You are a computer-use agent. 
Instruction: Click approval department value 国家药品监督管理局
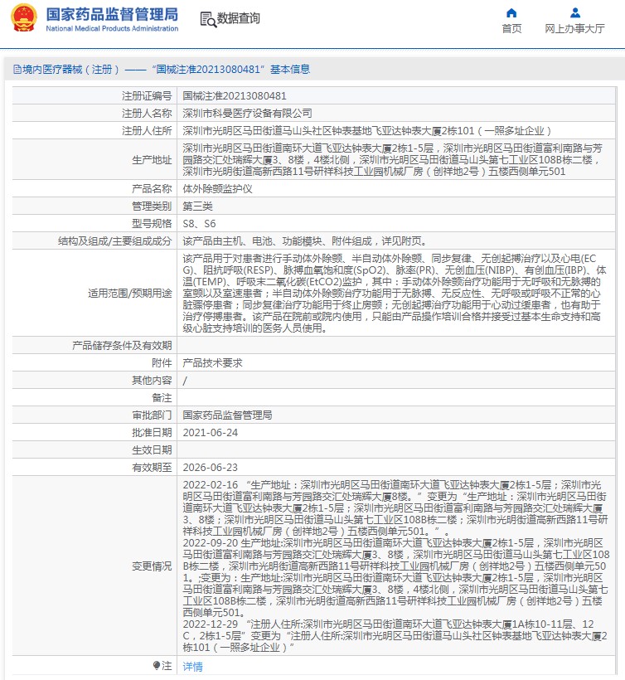(x=227, y=415)
